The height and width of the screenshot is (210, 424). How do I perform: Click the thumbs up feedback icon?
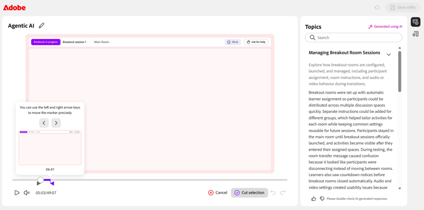click(x=314, y=199)
